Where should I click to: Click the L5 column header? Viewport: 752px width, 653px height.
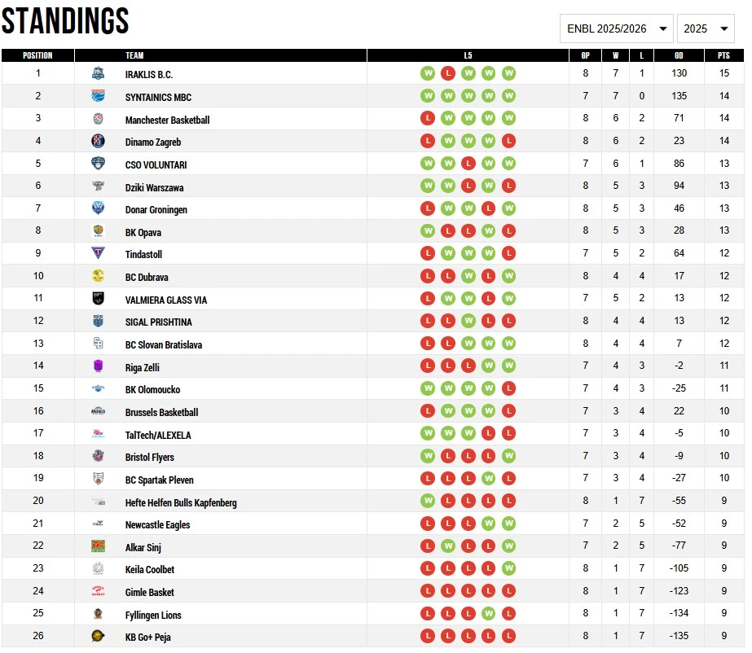click(468, 55)
